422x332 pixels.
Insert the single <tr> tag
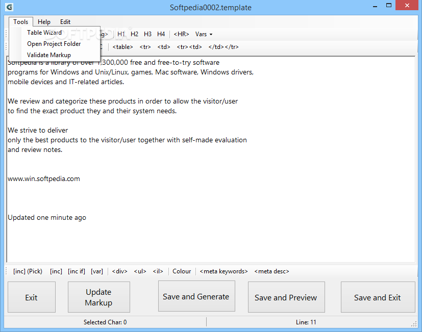coord(145,47)
